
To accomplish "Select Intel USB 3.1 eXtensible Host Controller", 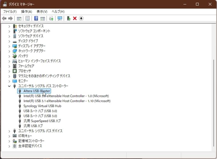I will 67,101.
